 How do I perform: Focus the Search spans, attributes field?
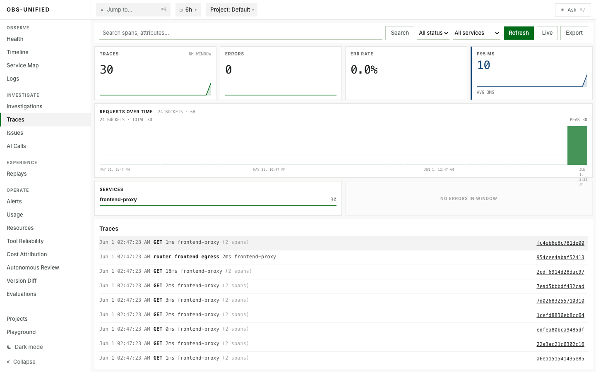coord(241,33)
